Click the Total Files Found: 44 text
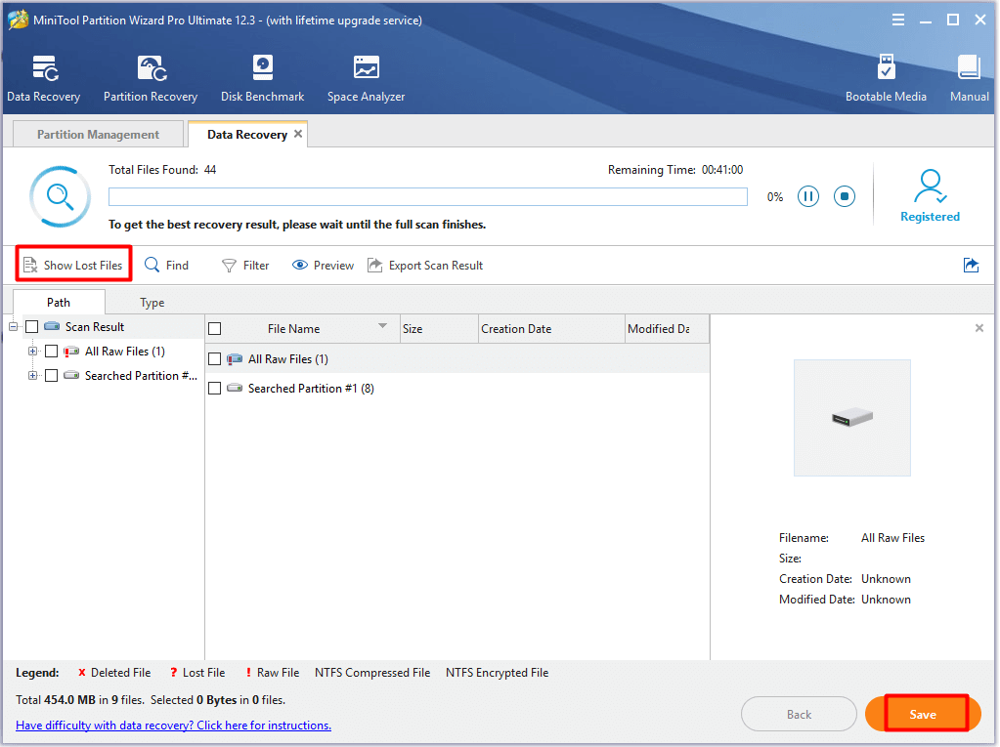1000x747 pixels. click(162, 169)
